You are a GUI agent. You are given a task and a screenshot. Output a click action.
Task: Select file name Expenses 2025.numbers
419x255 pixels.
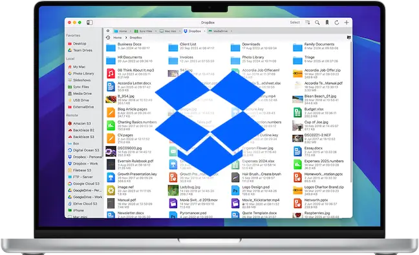click(324, 161)
